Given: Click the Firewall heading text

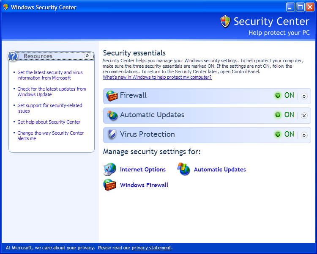Looking at the screenshot, I should (133, 95).
